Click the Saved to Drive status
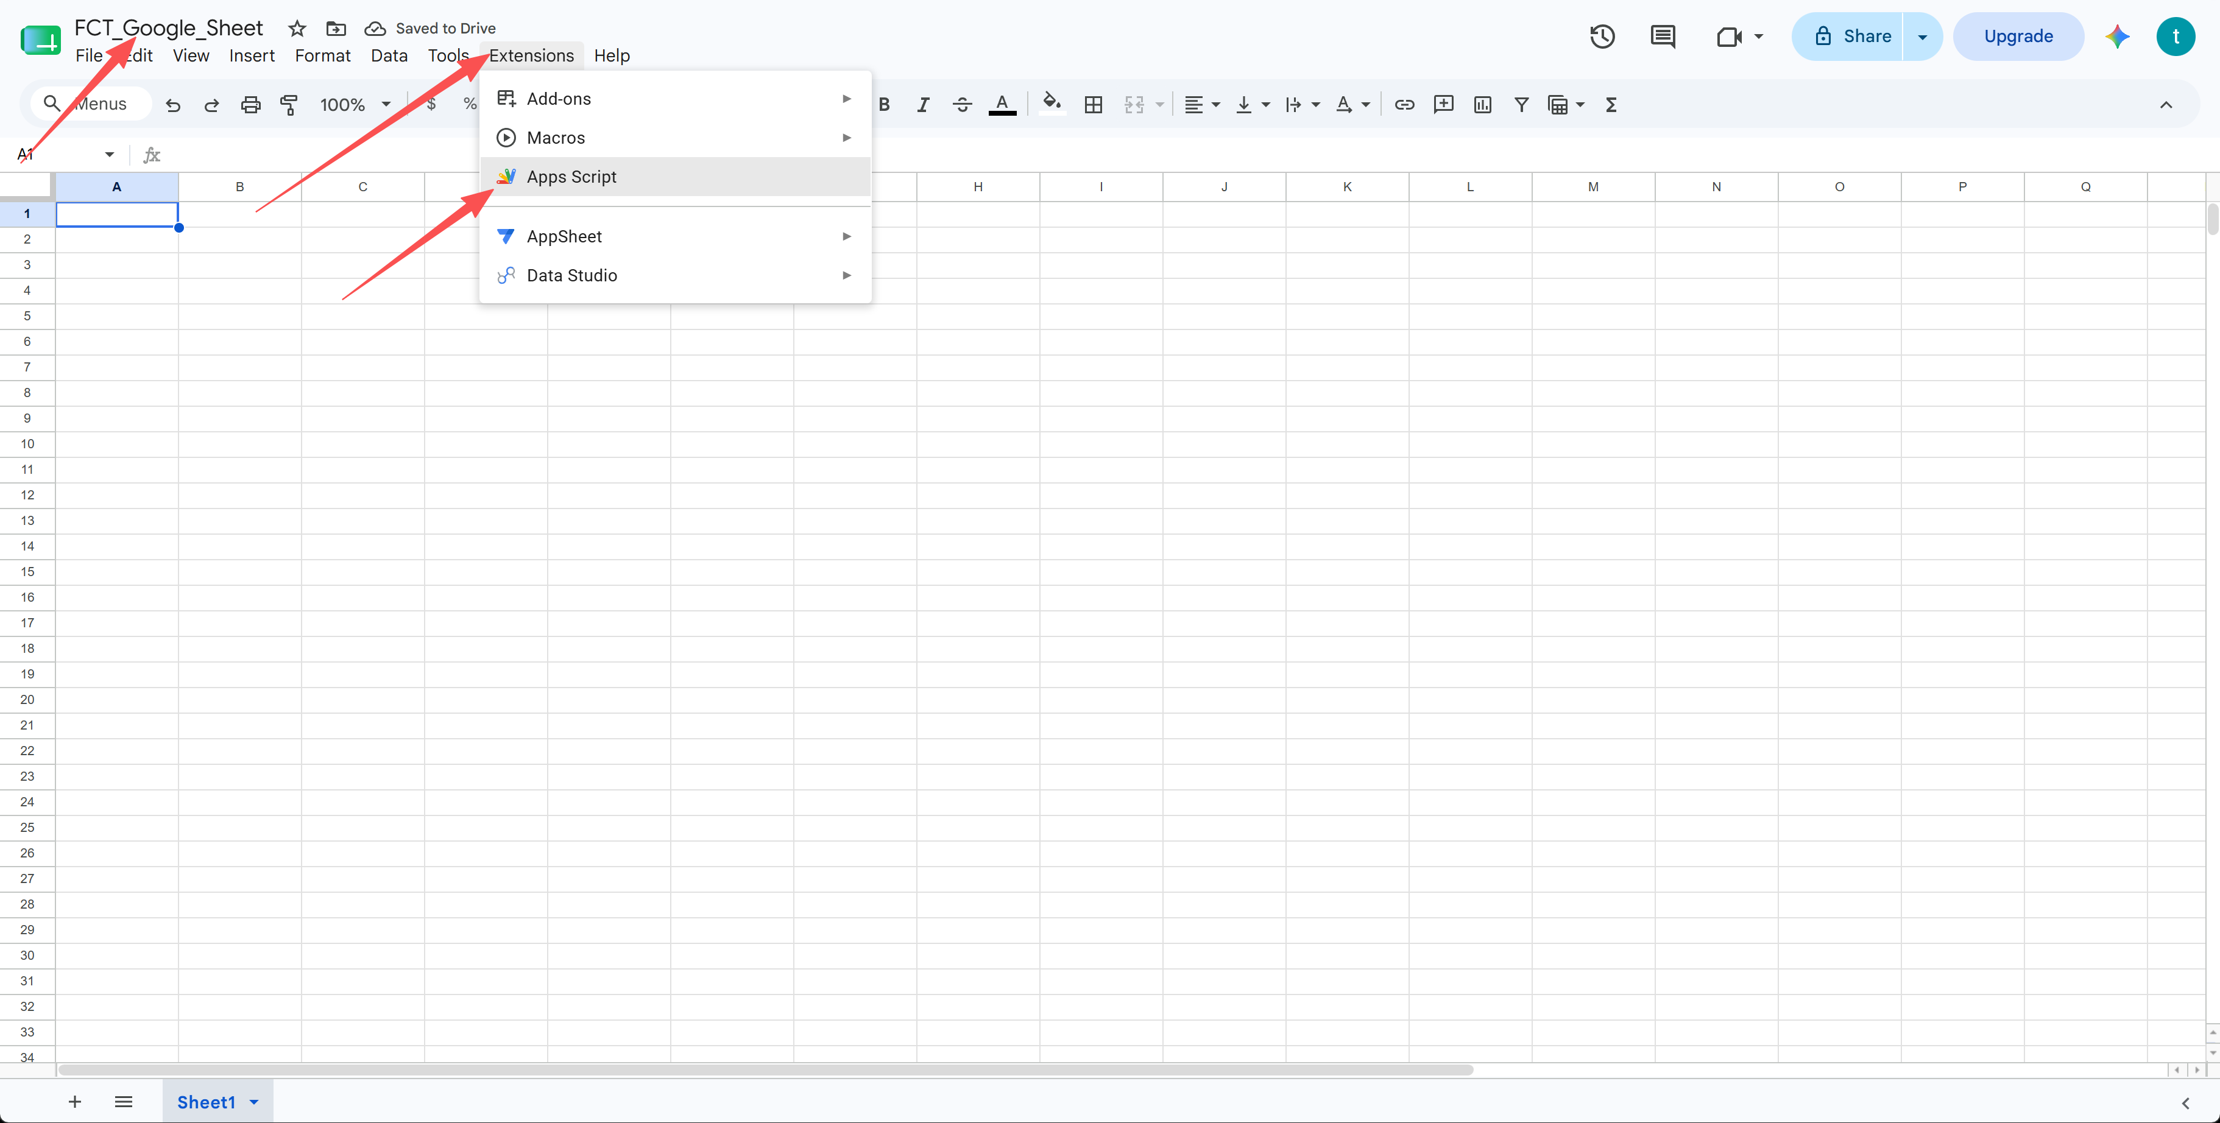Image resolution: width=2220 pixels, height=1123 pixels. tap(430, 29)
